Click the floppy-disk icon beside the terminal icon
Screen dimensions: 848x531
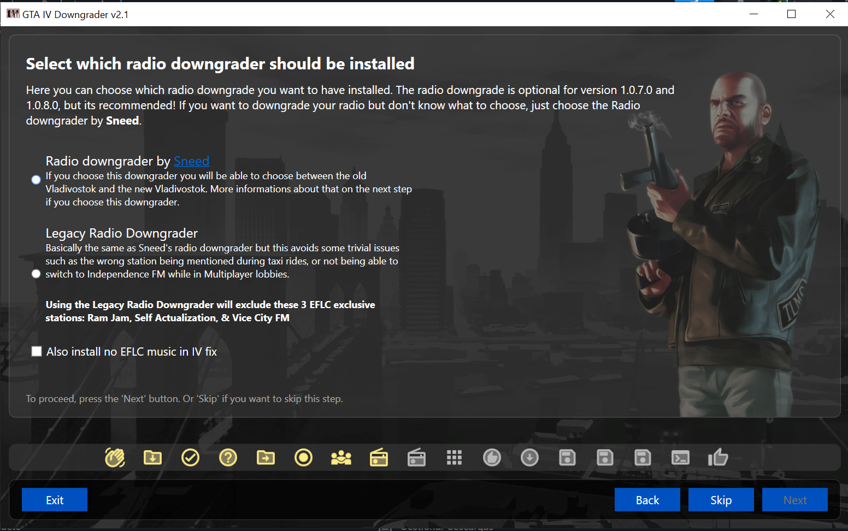click(x=643, y=457)
